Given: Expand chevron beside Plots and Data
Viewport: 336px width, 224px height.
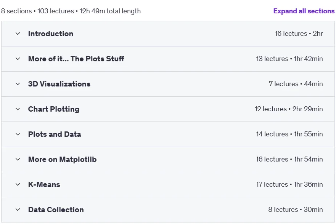Looking at the screenshot, I should click(18, 134).
